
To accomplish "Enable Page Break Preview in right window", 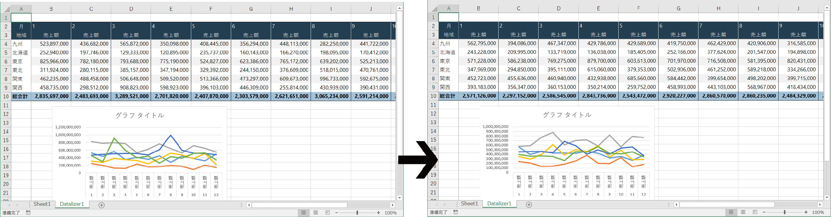I will point(755,212).
